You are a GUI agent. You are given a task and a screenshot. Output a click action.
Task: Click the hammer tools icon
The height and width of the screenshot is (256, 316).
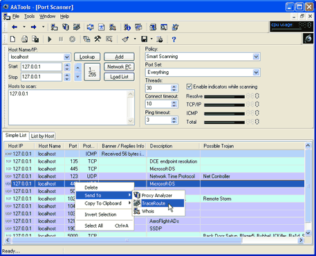pos(97,39)
